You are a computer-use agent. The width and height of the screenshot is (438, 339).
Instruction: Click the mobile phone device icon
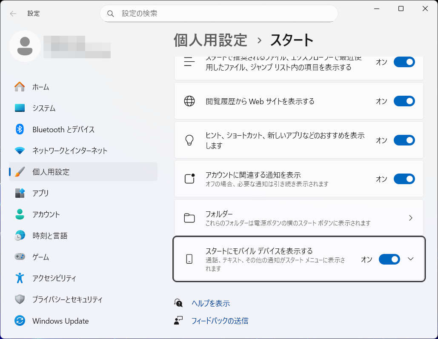point(189,259)
